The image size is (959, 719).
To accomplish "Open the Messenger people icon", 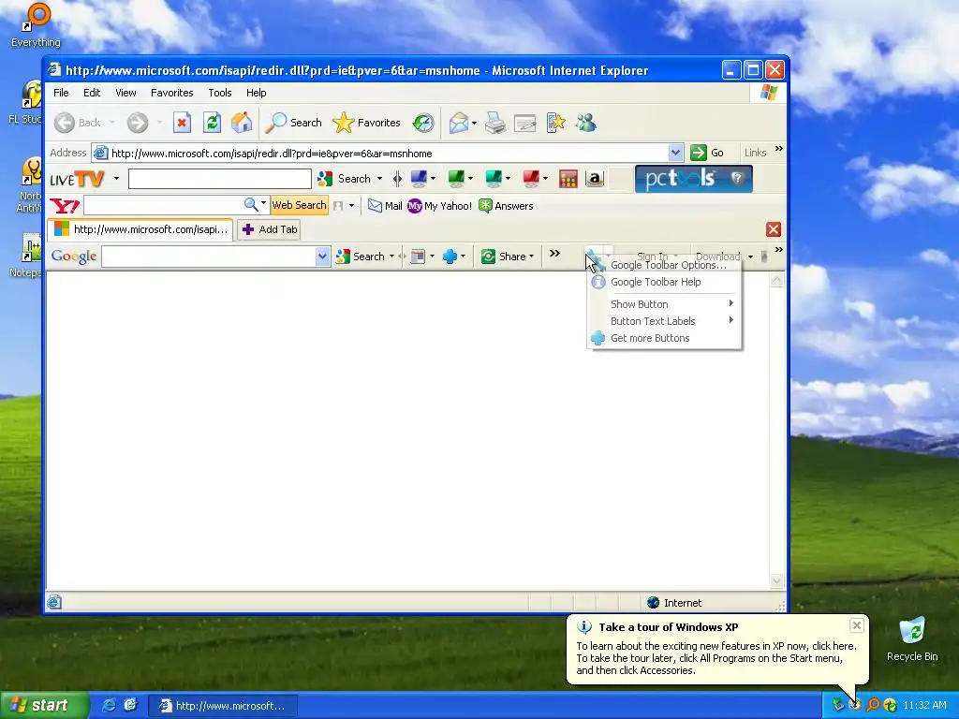I will point(586,123).
